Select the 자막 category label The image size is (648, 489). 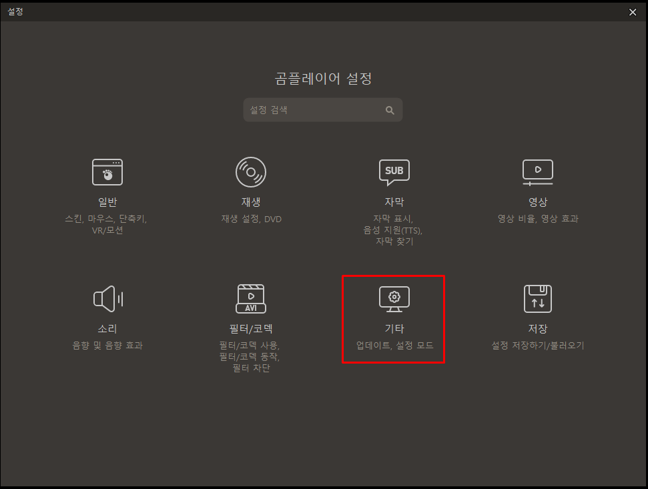click(394, 202)
